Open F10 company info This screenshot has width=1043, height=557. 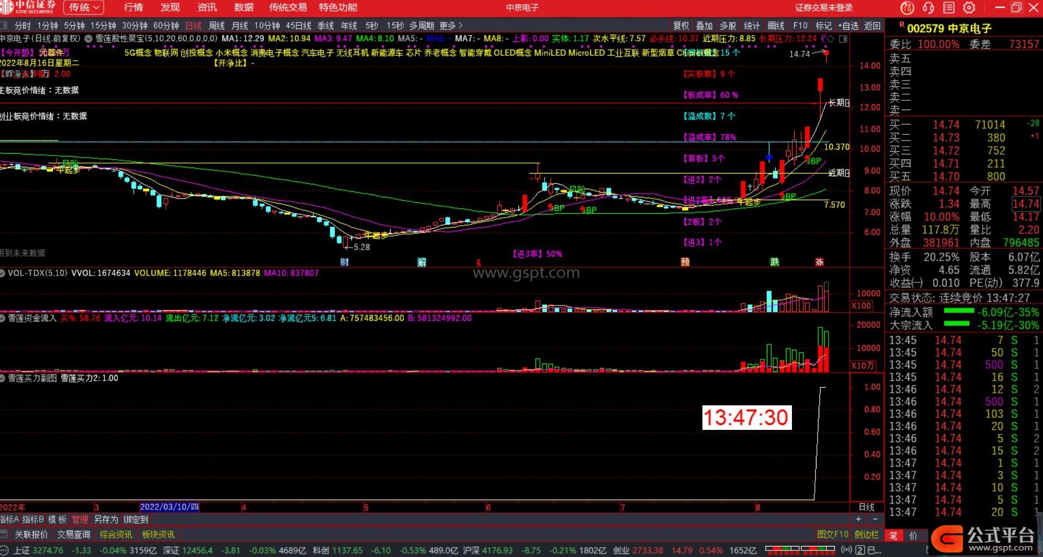tap(800, 26)
